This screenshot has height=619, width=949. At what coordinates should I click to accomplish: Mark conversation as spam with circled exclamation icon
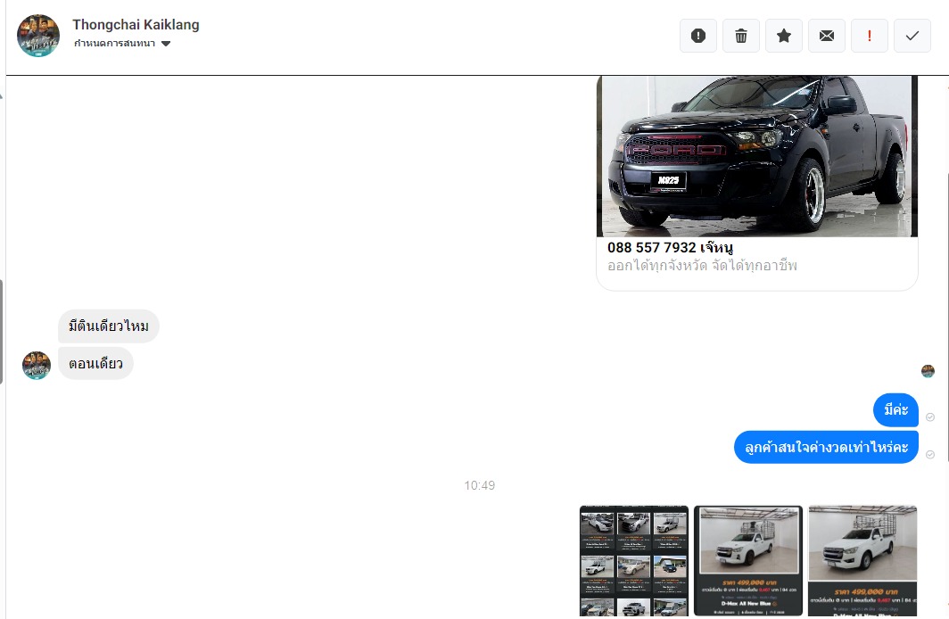click(698, 36)
